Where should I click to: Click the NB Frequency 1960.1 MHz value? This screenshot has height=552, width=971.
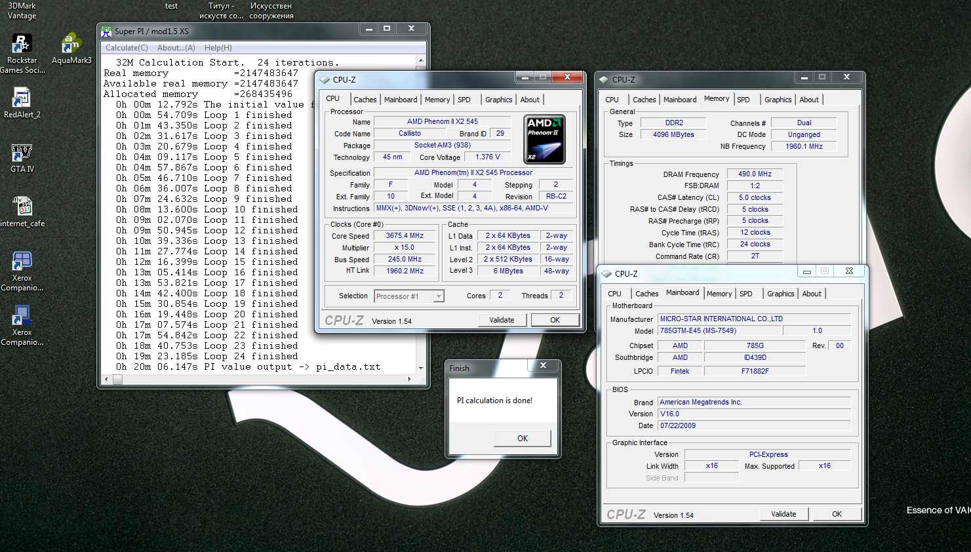tap(804, 147)
